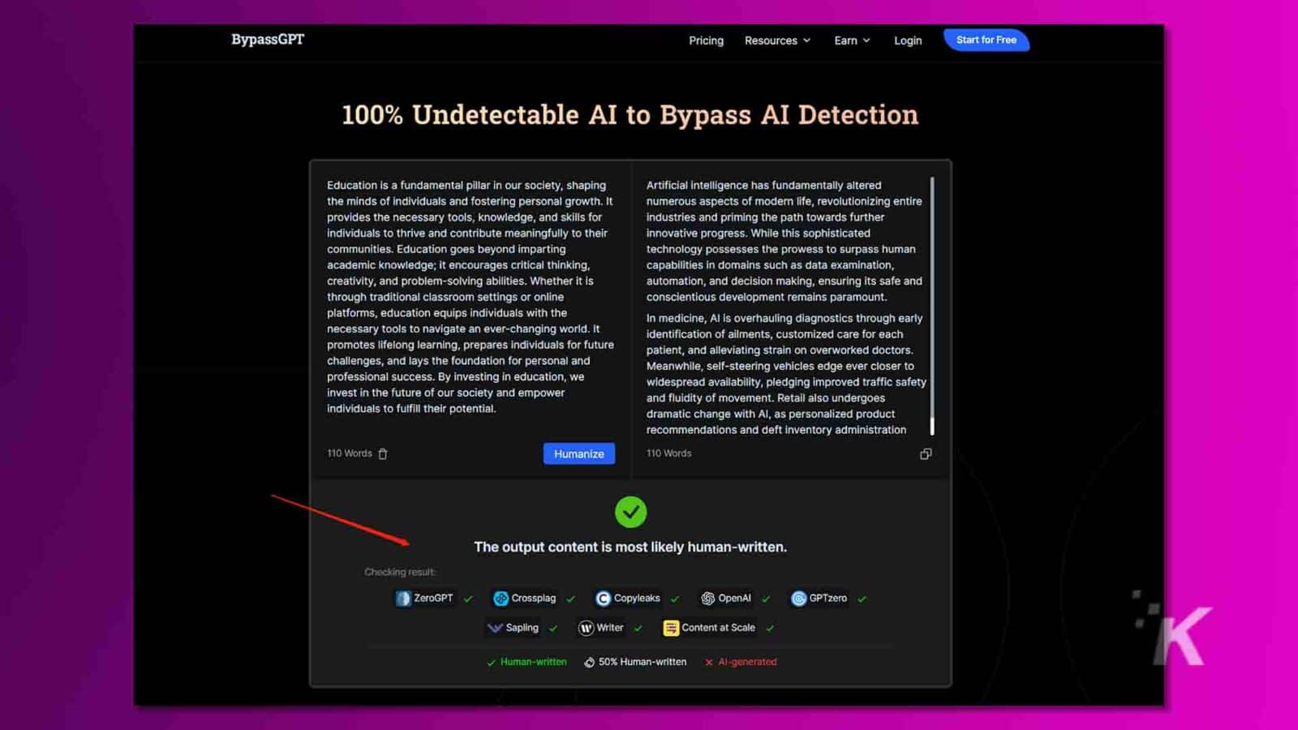Click the ZeroGPT detector icon
This screenshot has height=730, width=1298.
pyautogui.click(x=403, y=599)
